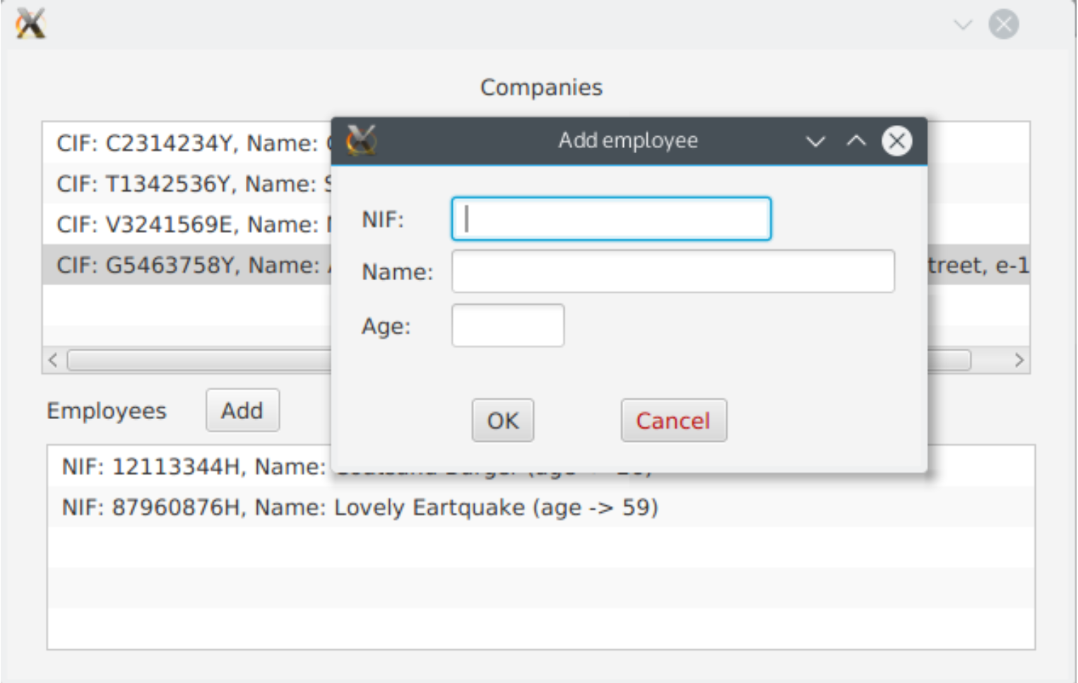
Task: Click the companies list horizontal scrollbar thumb
Action: [198, 361]
